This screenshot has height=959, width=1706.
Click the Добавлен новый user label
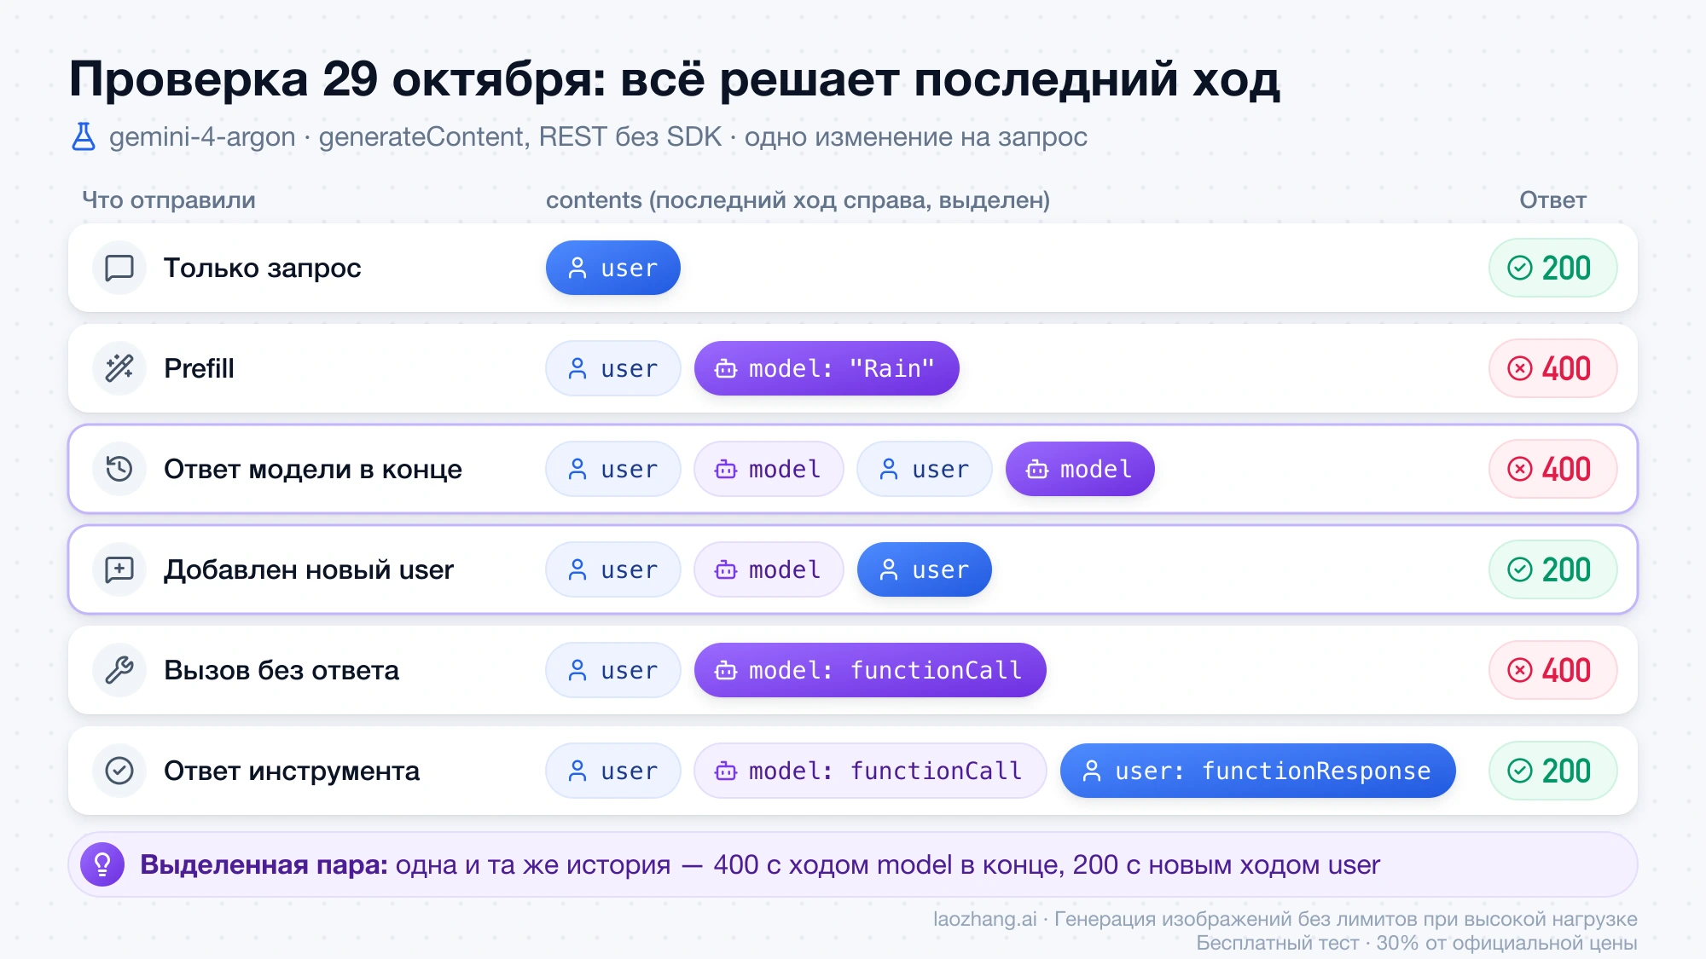(x=309, y=569)
